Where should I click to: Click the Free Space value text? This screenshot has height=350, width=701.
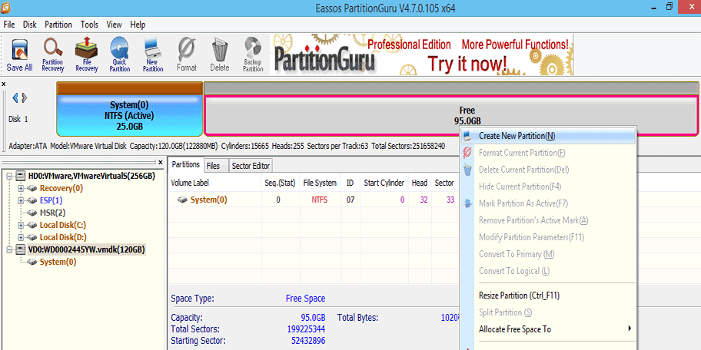click(305, 299)
